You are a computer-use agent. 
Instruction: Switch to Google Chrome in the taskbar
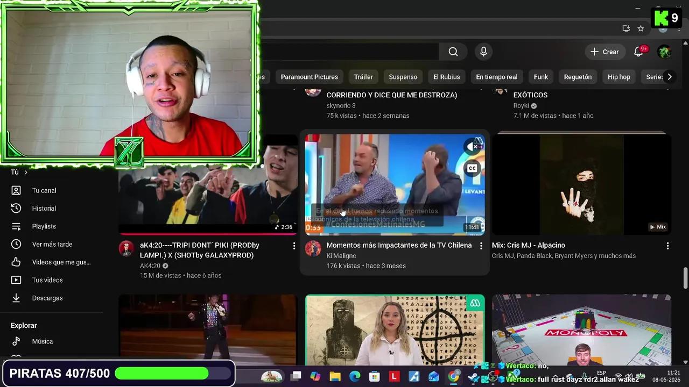(454, 376)
